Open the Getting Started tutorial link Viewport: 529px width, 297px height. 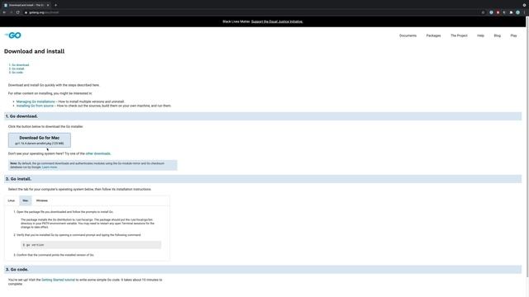pos(58,280)
